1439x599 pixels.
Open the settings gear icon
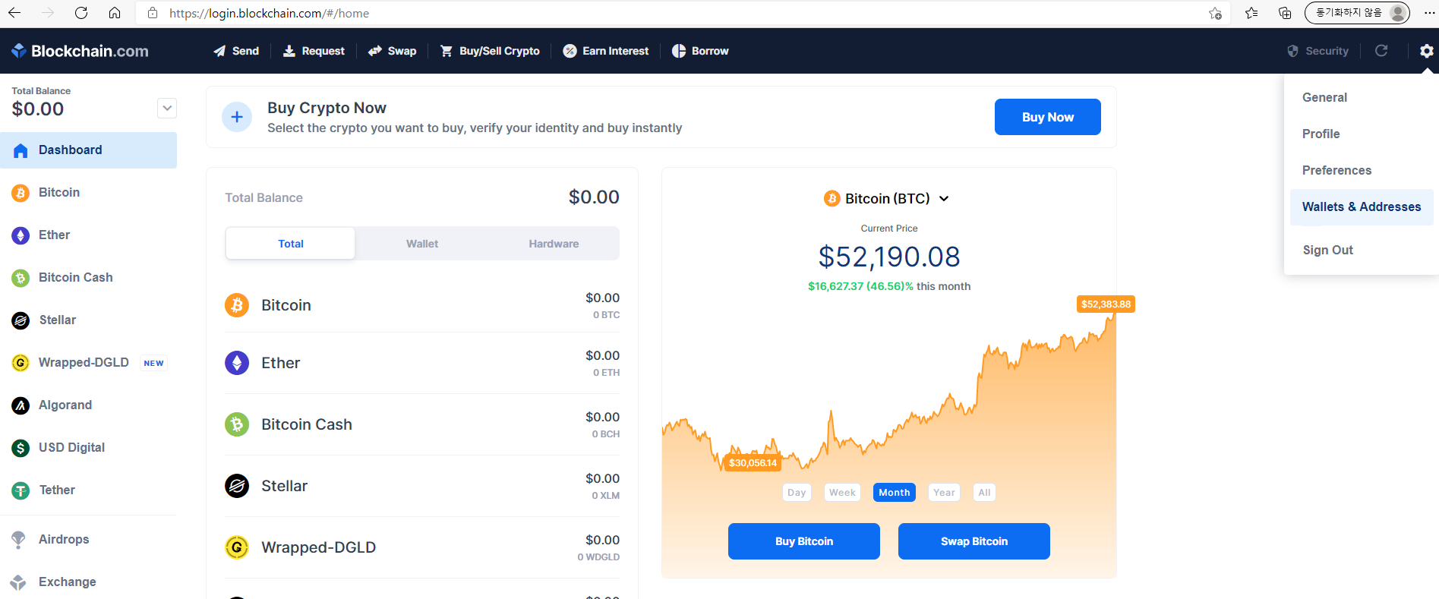click(1426, 51)
